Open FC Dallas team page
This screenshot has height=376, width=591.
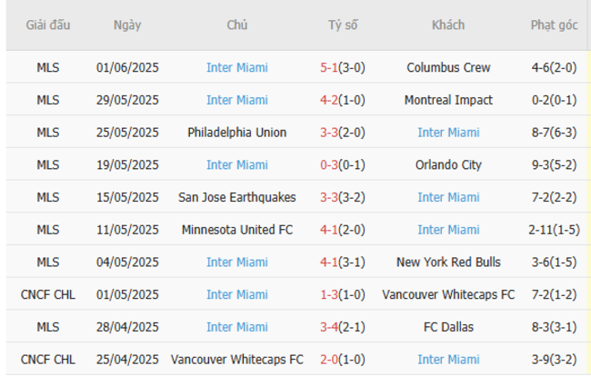[448, 328]
